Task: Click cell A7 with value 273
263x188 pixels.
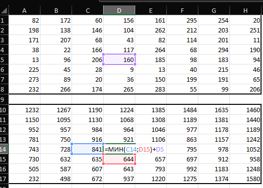Action: pos(24,79)
